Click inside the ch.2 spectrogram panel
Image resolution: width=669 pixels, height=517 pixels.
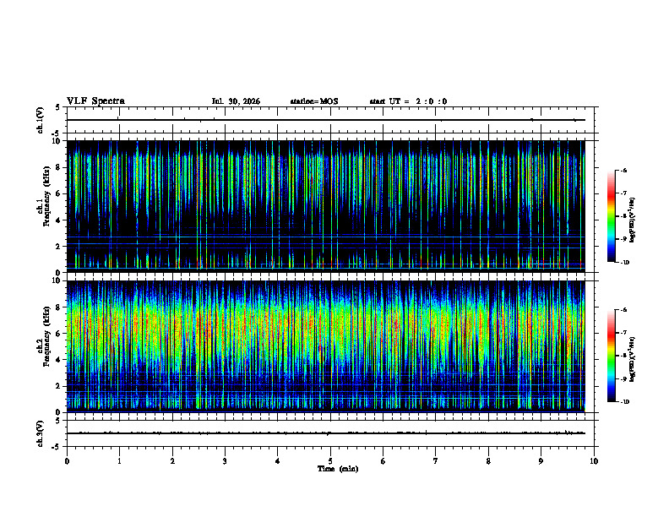click(x=330, y=346)
